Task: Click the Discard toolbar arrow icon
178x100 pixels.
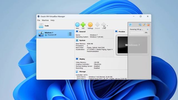Action: click(x=97, y=25)
